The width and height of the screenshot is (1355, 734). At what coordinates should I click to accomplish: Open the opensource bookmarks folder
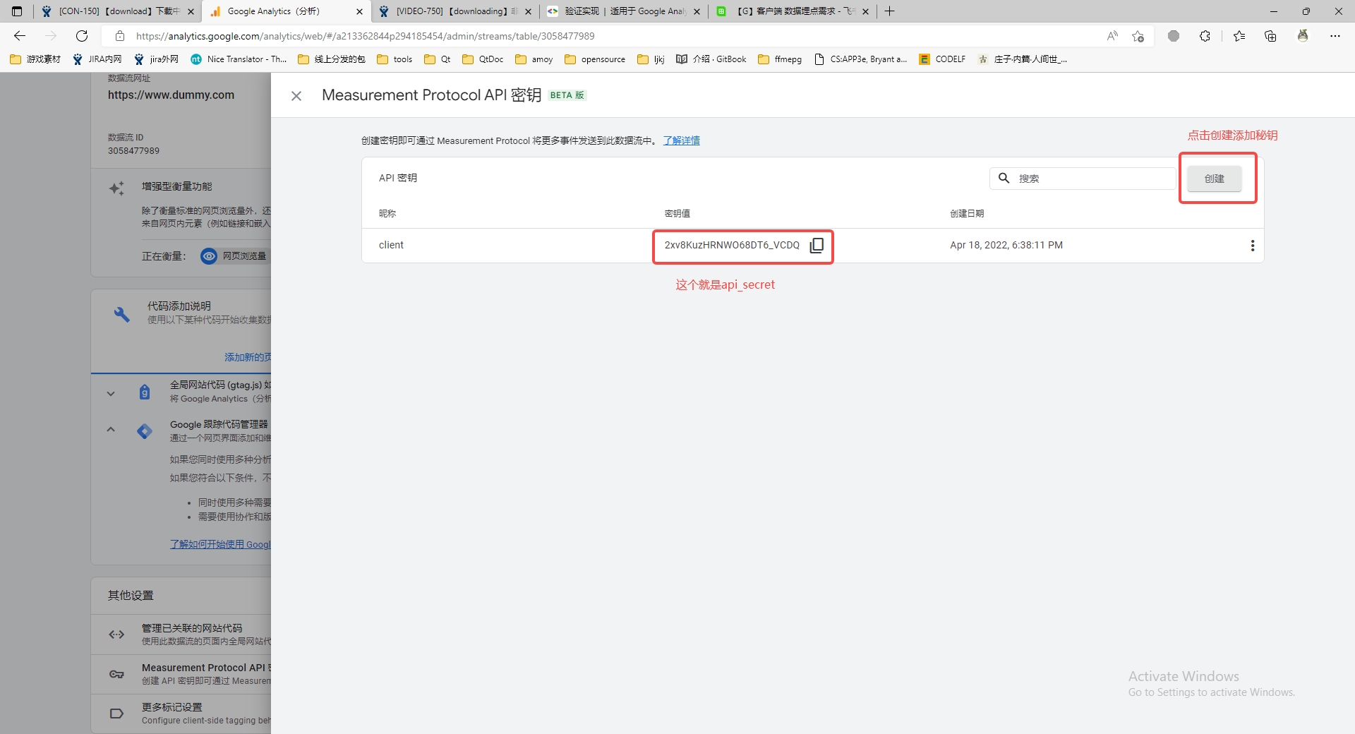(x=595, y=59)
